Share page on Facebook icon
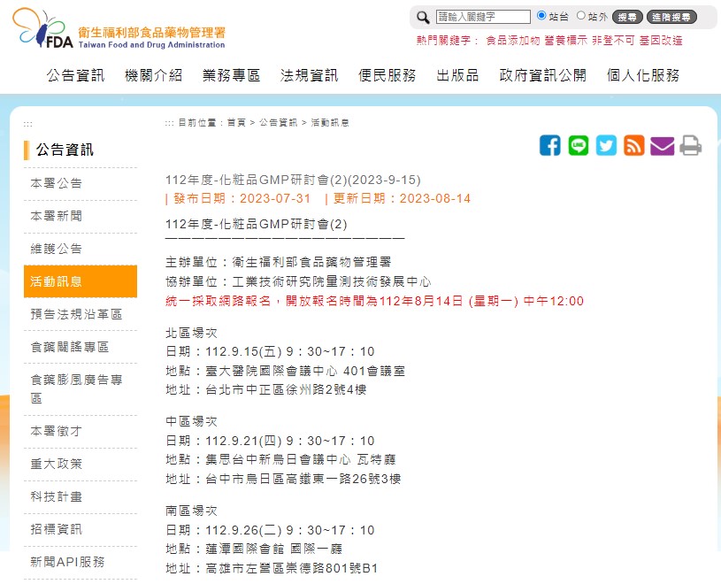721x584 pixels. pos(550,145)
